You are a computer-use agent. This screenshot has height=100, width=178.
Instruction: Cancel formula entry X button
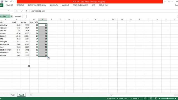pyautogui.click(x=17, y=11)
